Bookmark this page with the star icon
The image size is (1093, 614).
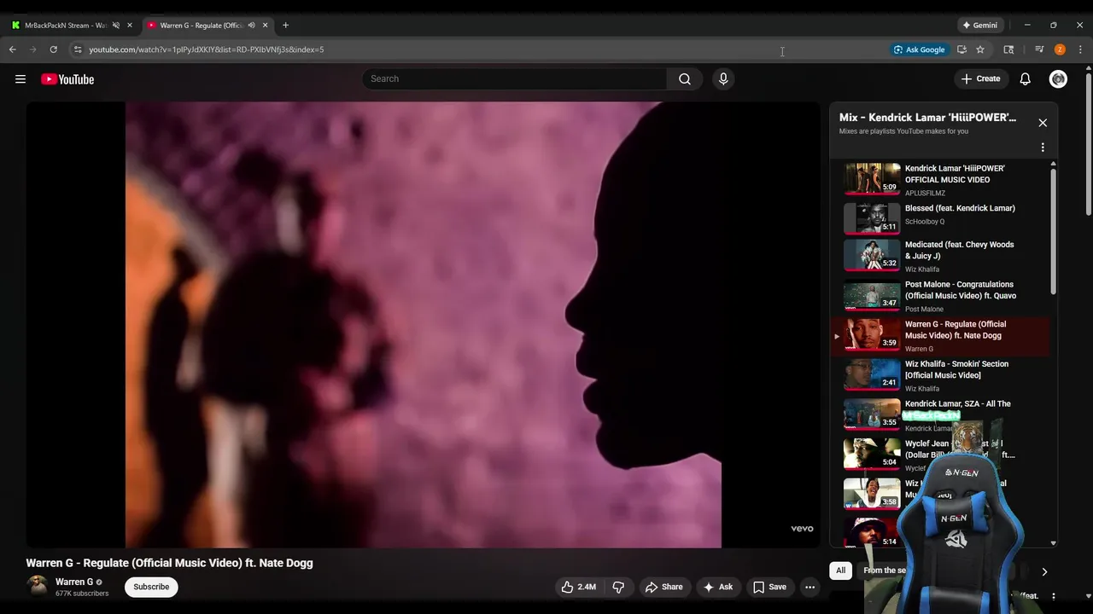click(980, 49)
